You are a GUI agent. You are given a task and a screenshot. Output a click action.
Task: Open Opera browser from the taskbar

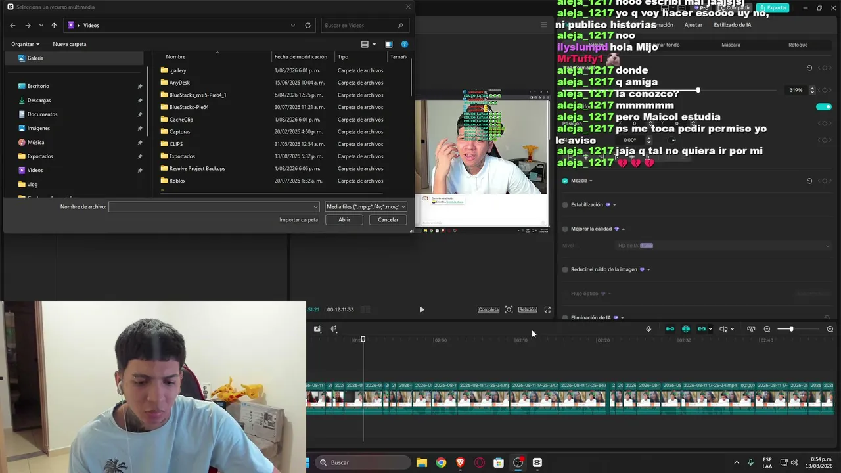[x=480, y=462]
